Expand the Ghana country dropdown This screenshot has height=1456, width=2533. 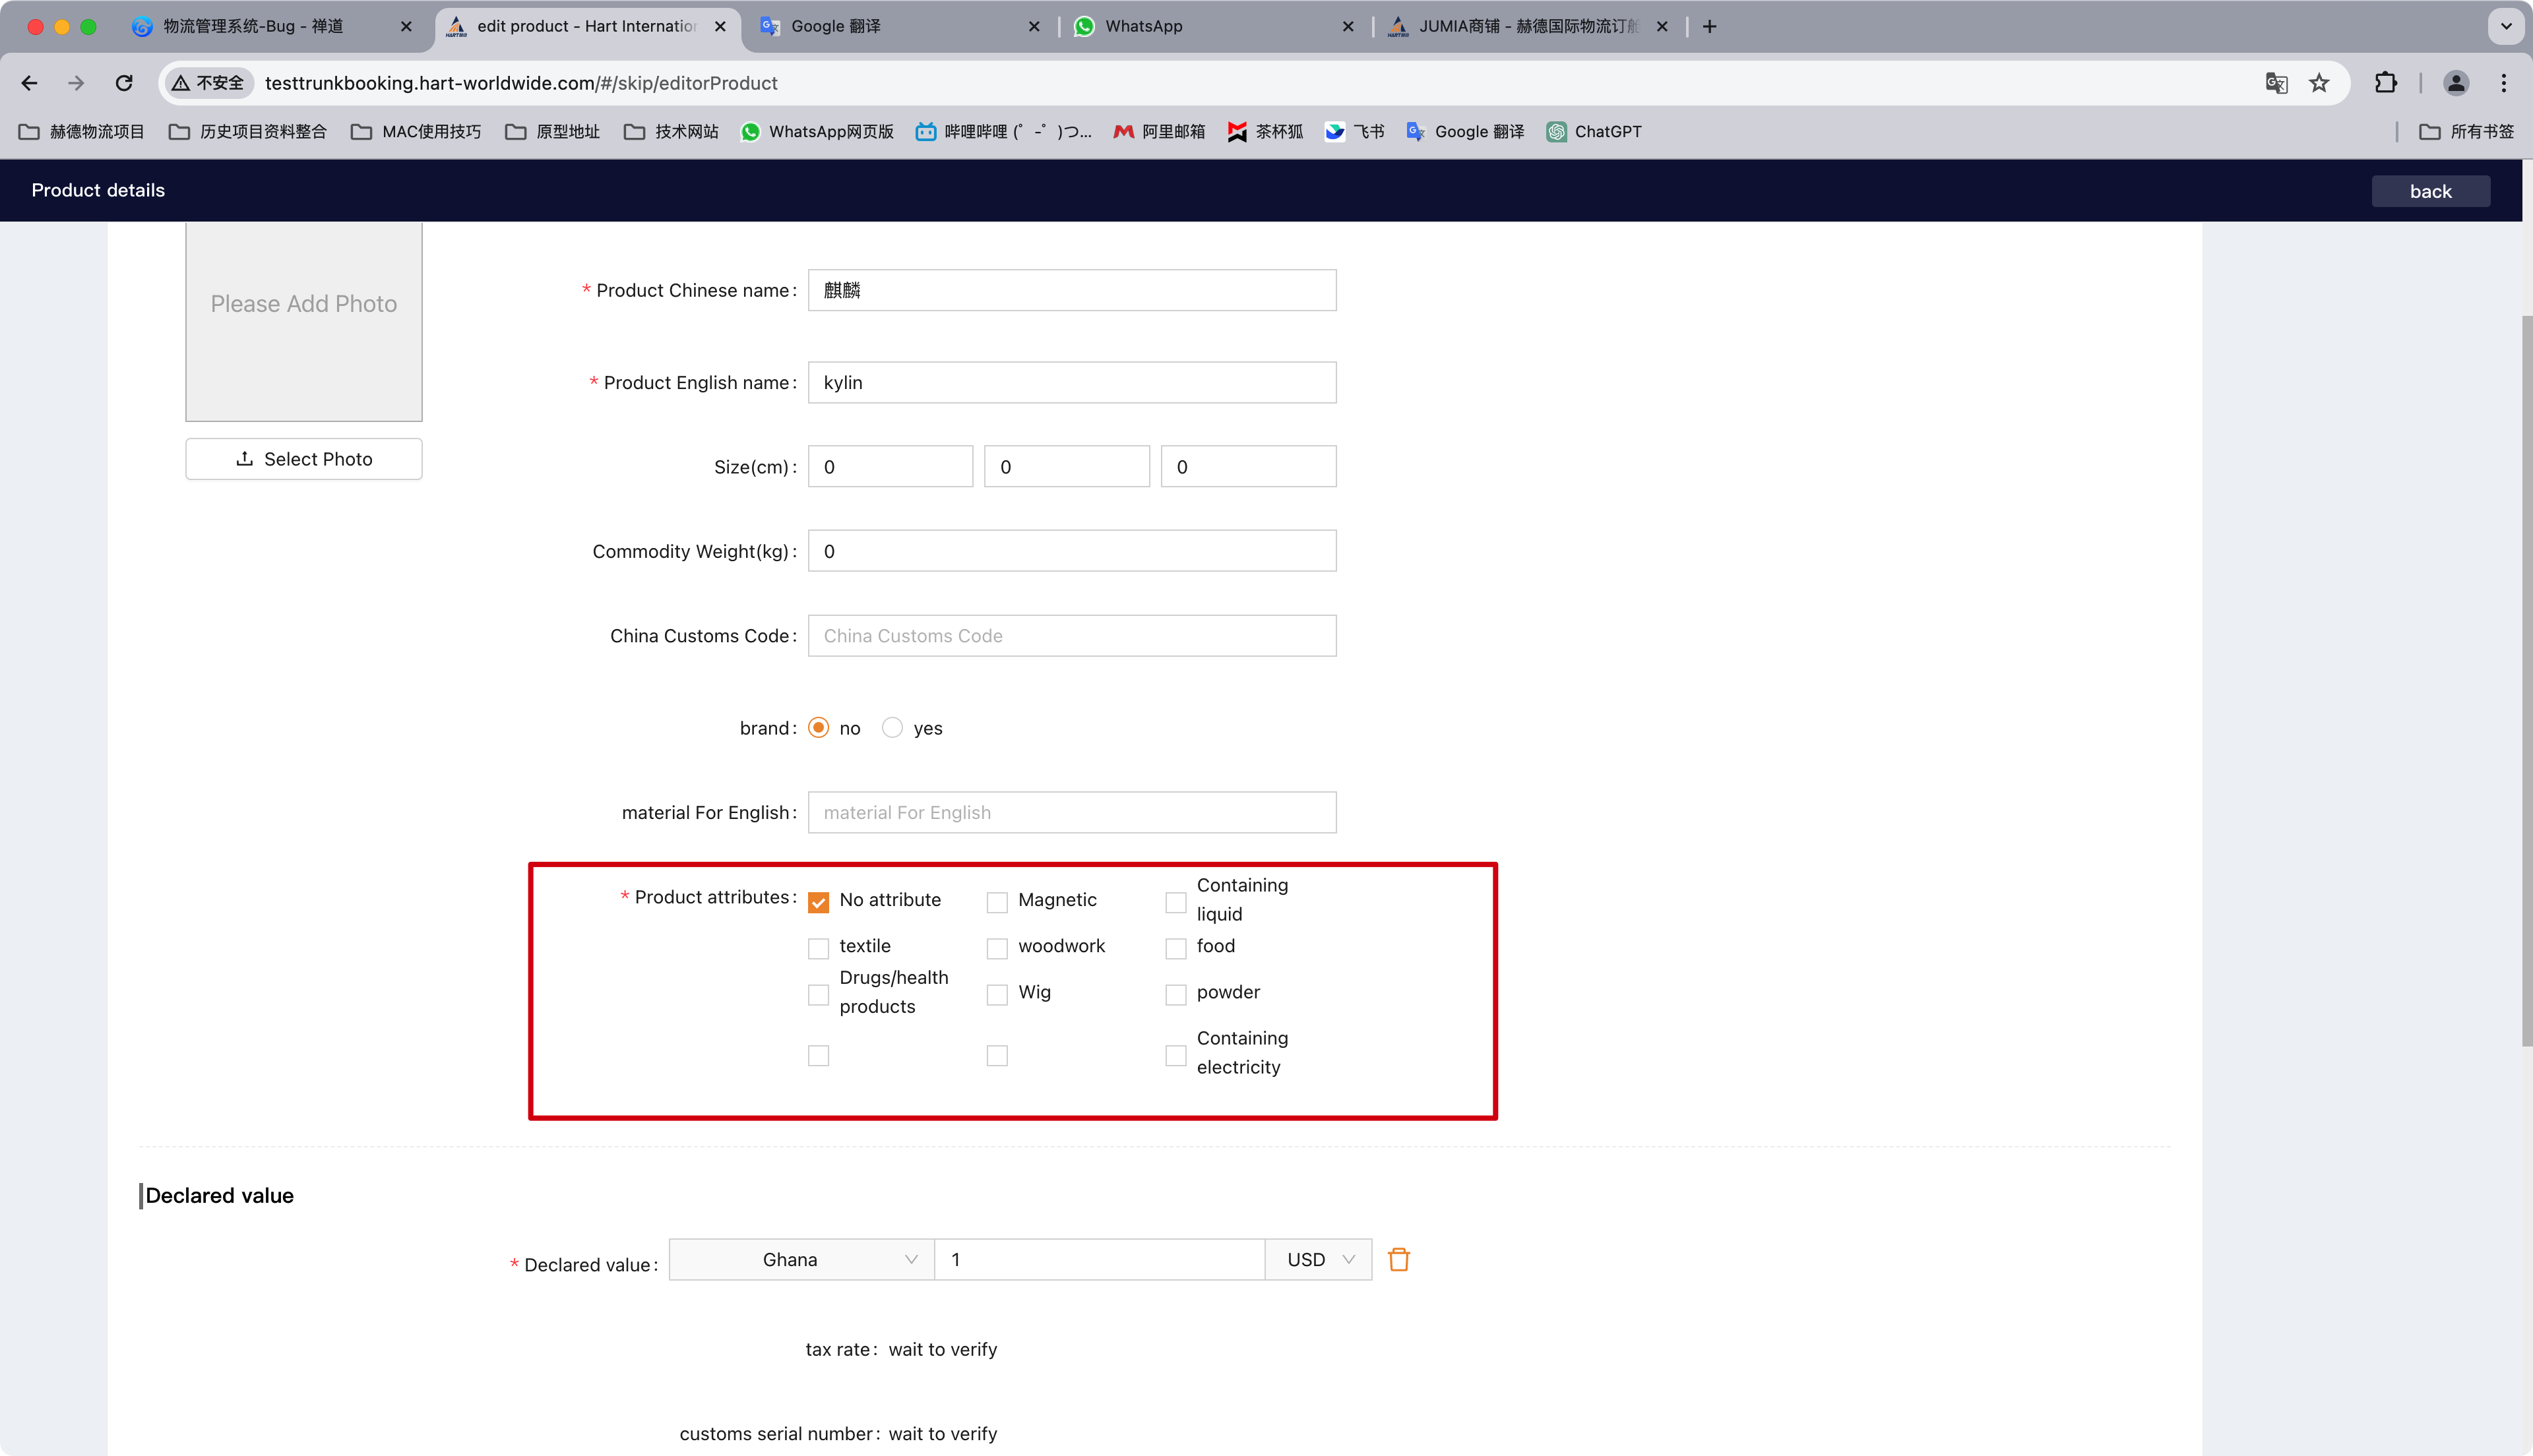click(x=801, y=1259)
